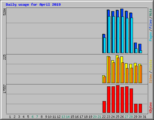This screenshot has width=154, height=120.
Task: Click day 29 on the x-axis
Action: pyautogui.click(x=135, y=117)
